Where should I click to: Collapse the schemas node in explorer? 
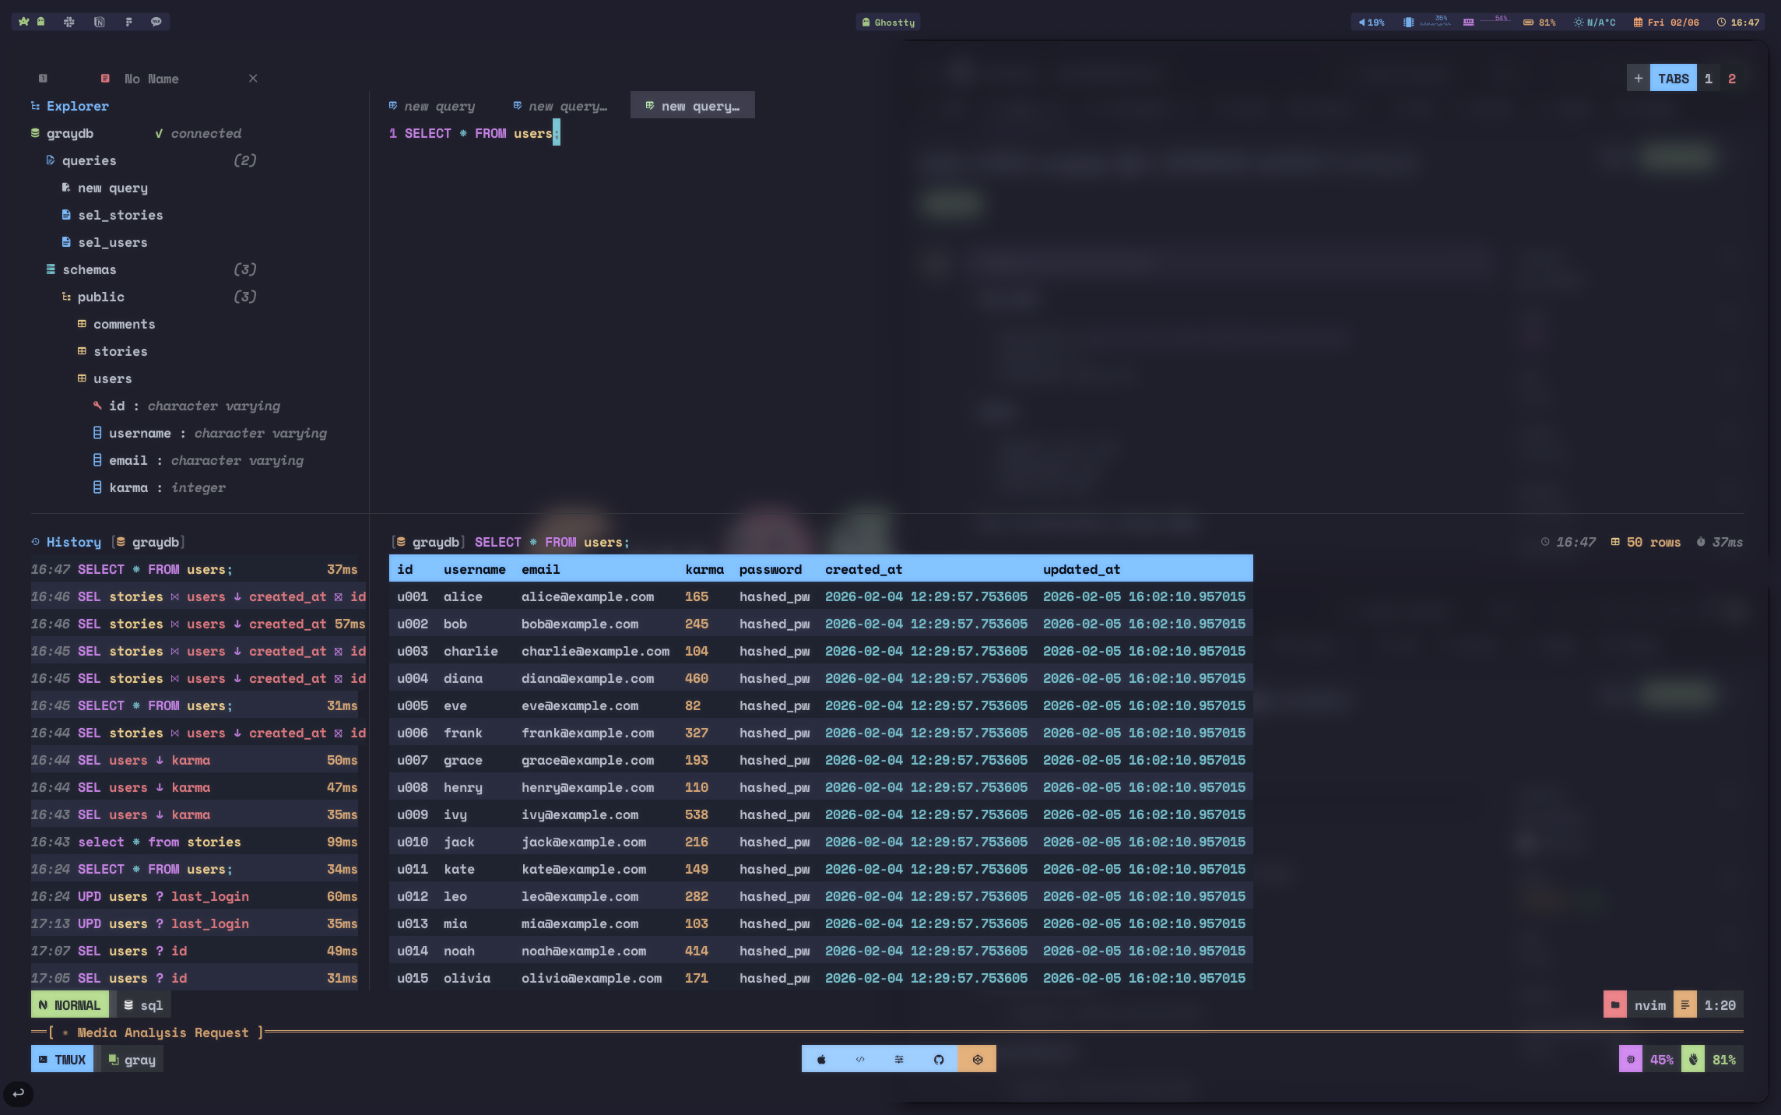tap(88, 269)
